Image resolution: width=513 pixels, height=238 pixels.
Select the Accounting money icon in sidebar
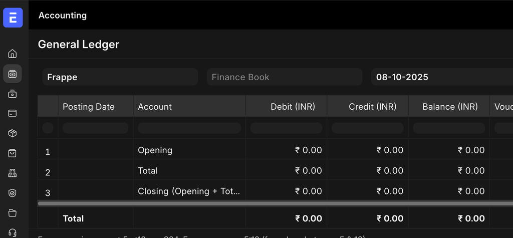[x=13, y=74]
